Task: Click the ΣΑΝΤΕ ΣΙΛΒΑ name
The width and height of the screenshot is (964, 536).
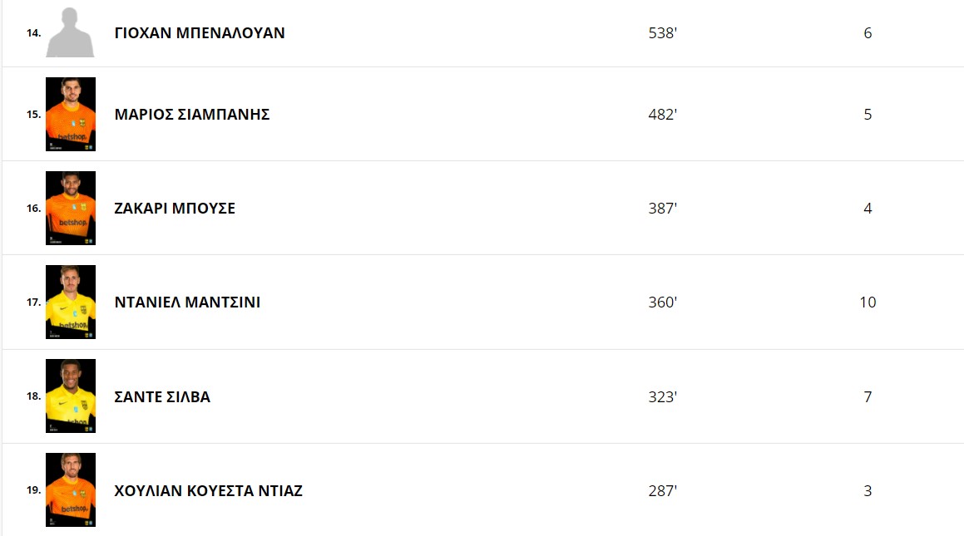Action: pos(162,397)
